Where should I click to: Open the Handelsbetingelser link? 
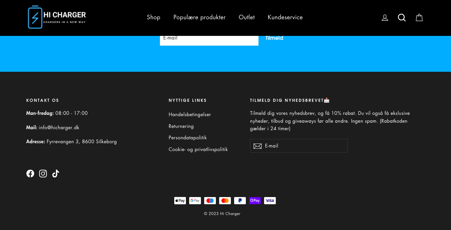pyautogui.click(x=190, y=115)
